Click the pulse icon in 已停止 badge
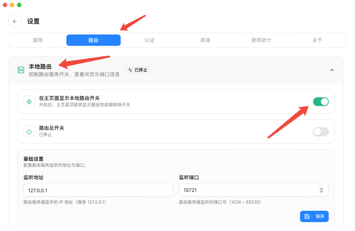This screenshot has width=355, height=231. tap(130, 70)
